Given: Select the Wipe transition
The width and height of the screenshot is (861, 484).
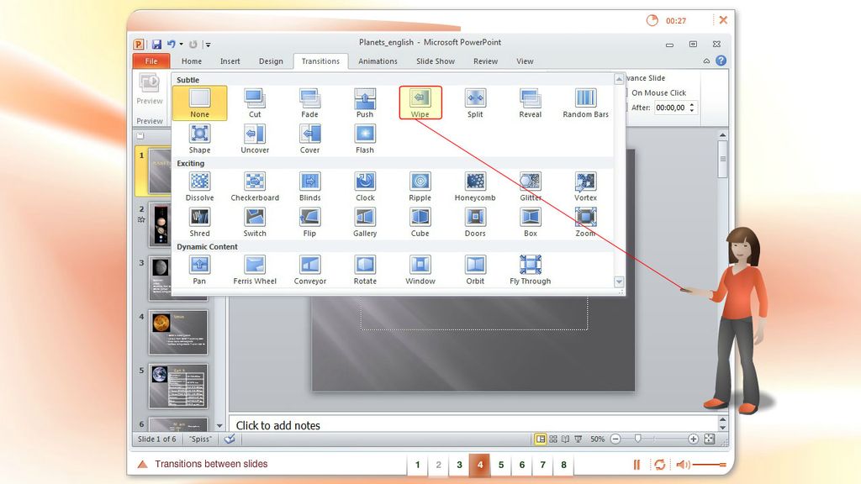Looking at the screenshot, I should click(x=420, y=103).
